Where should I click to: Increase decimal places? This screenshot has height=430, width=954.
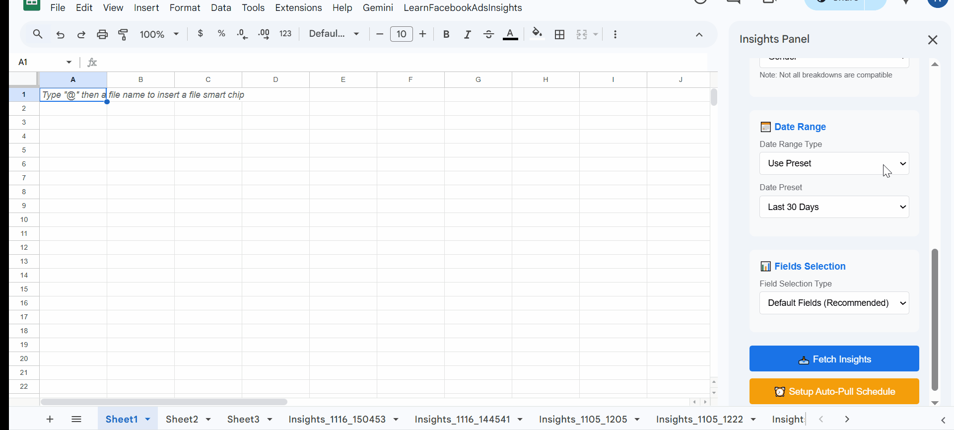264,34
